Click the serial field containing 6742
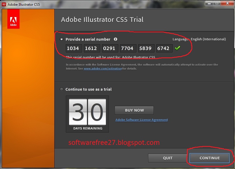235x169 pixels. point(164,48)
